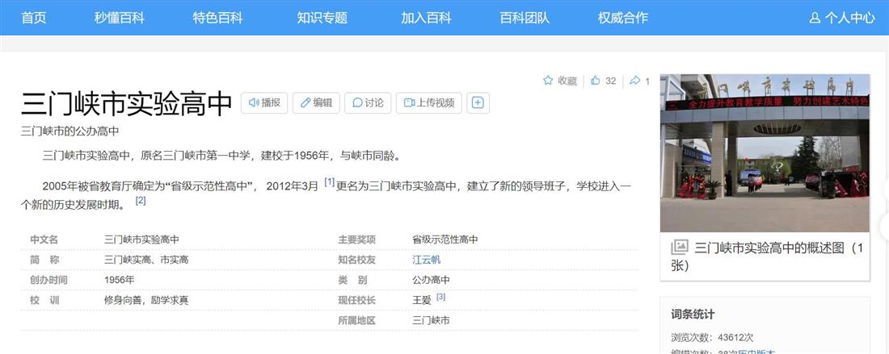This screenshot has height=354, width=889.
Task: Open 百科团队 menu item
Action: point(525,18)
